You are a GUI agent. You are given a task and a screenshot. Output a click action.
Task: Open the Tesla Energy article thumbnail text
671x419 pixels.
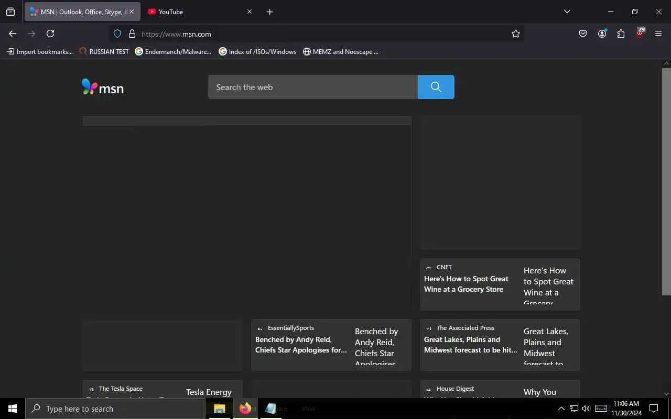(209, 392)
